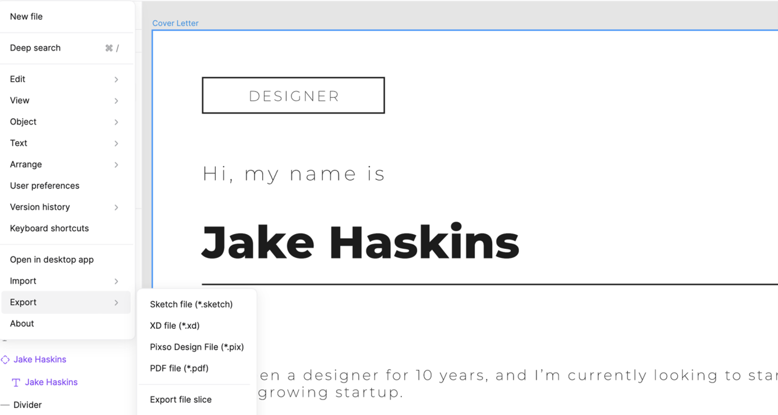Click the Import menu label
The height and width of the screenshot is (415, 778).
coord(23,281)
